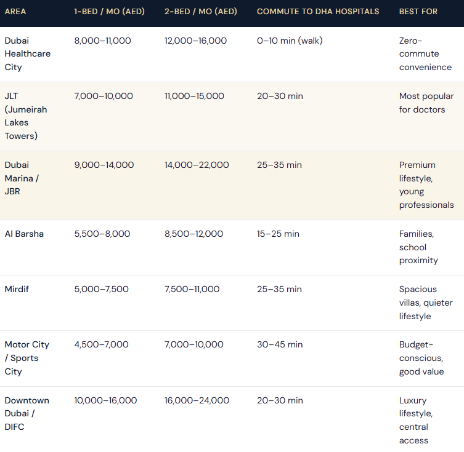Click the Budget-conscious, good value cell

[421, 358]
